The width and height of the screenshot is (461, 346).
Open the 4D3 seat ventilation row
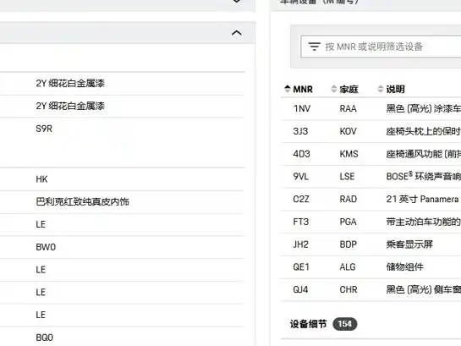coord(370,154)
